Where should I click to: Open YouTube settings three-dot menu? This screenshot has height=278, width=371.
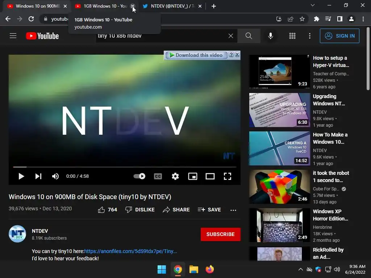point(309,36)
